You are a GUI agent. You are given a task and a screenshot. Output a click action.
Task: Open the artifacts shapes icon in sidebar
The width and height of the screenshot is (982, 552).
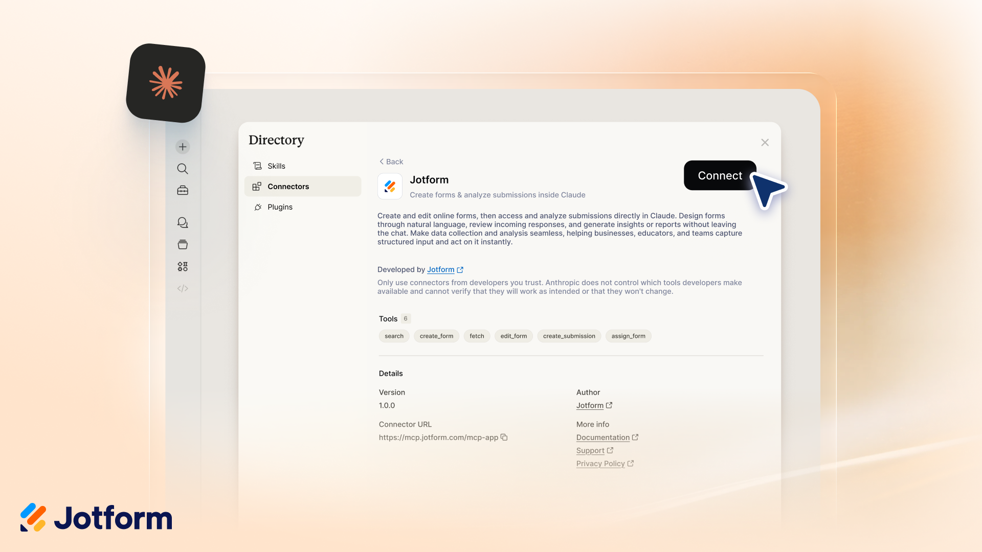[x=183, y=266]
